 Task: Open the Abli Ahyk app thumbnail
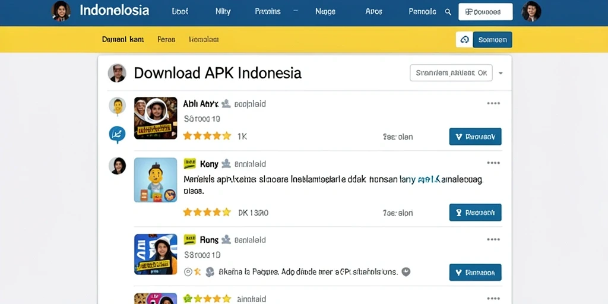(x=156, y=118)
